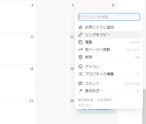Focus the アクションを検索 search field
The height and width of the screenshot is (124, 146).
pos(109,17)
